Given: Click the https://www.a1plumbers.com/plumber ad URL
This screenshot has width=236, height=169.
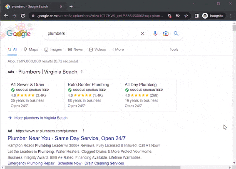Looking at the screenshot, I should pyautogui.click(x=47, y=131).
